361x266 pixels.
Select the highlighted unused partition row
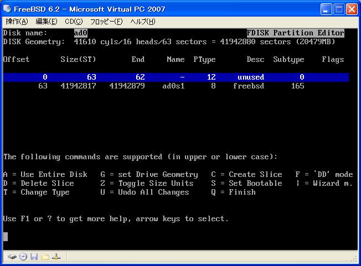176,77
